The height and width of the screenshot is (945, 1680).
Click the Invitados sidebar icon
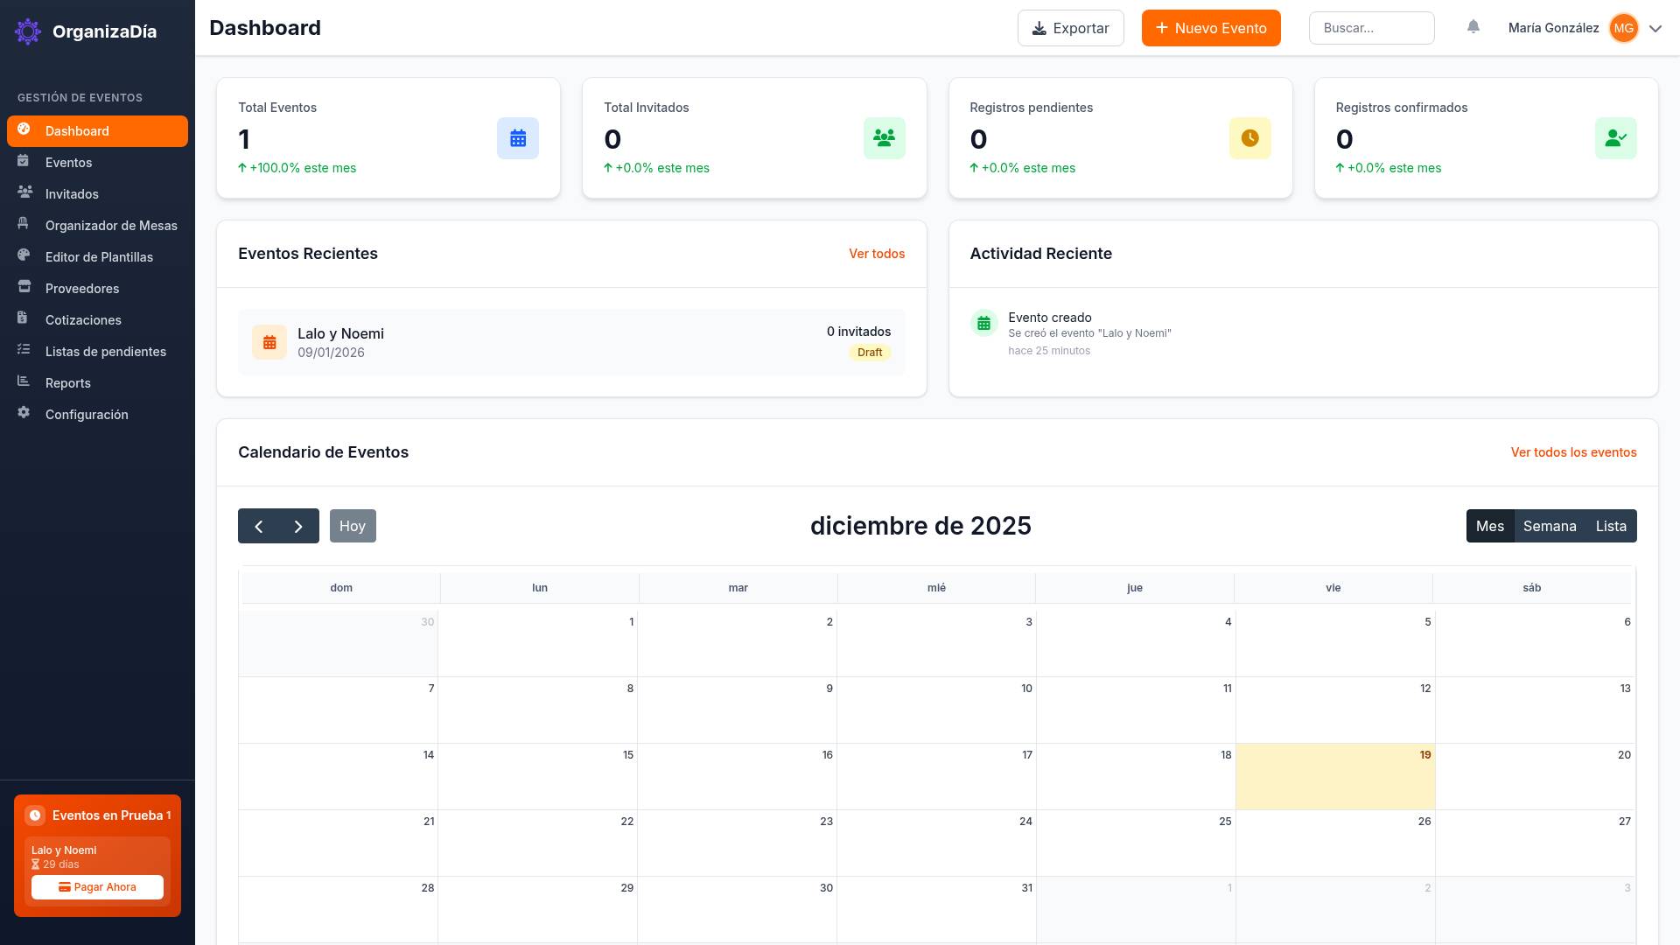point(24,193)
